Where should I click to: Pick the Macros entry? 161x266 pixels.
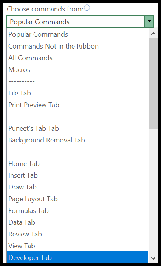pos(77,70)
